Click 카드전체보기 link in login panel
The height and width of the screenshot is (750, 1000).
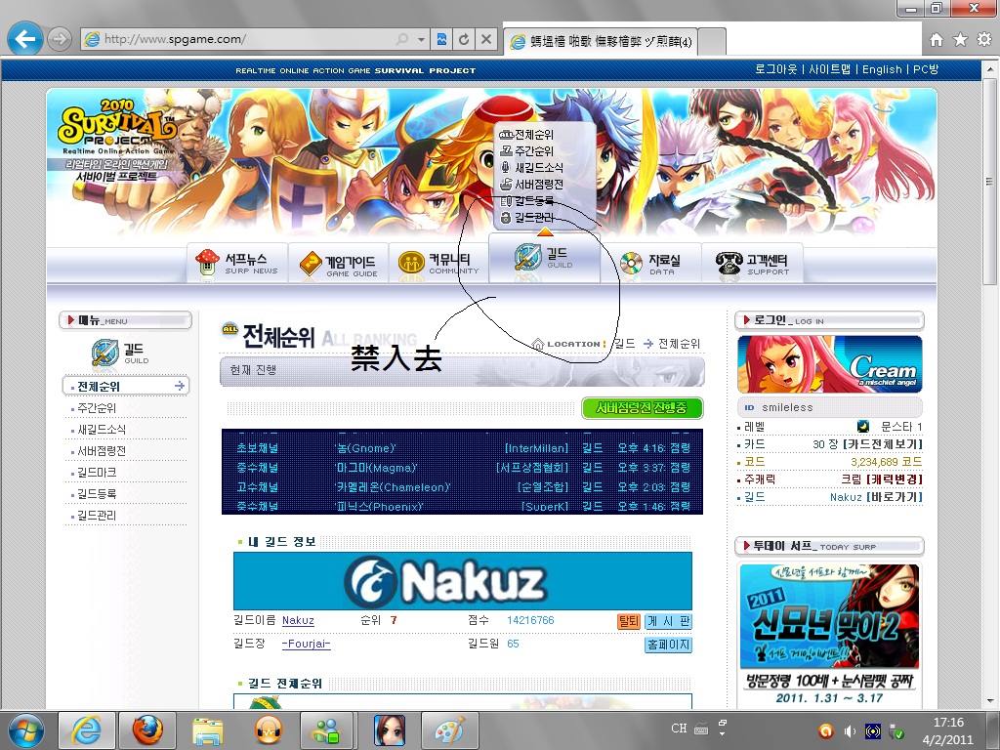[883, 444]
